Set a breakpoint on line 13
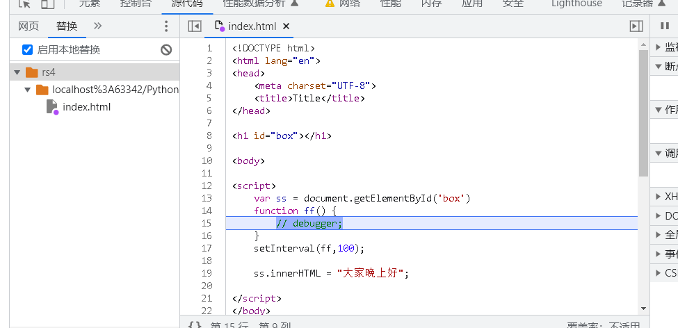 207,198
